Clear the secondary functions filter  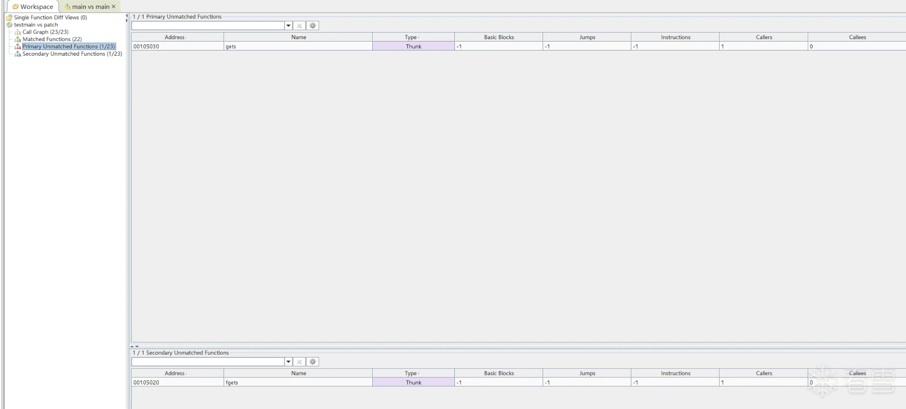[x=299, y=362]
